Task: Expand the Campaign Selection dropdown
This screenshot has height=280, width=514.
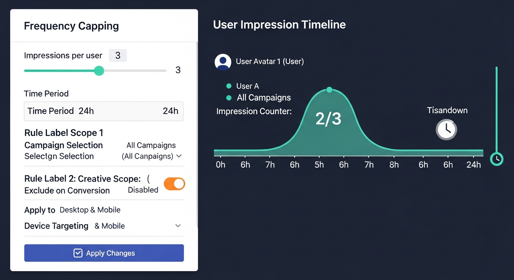Action: 179,156
